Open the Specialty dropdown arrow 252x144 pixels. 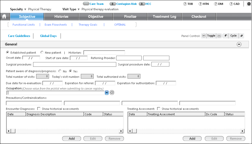point(25,9)
